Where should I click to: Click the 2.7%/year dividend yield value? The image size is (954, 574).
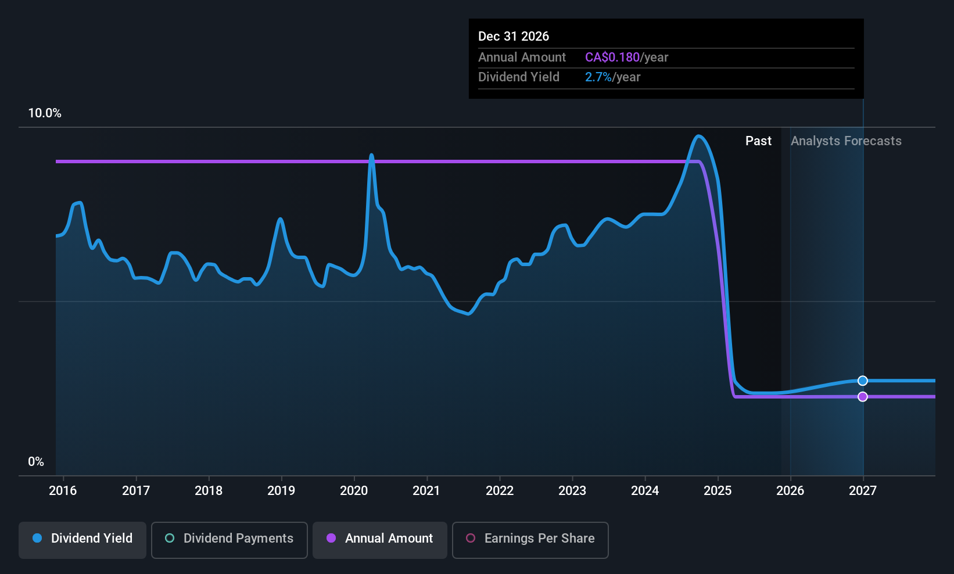(612, 77)
